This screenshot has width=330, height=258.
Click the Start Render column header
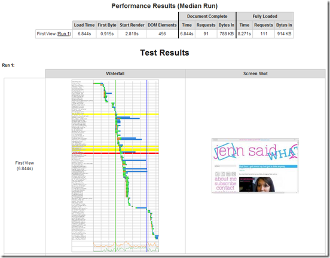tap(132, 25)
